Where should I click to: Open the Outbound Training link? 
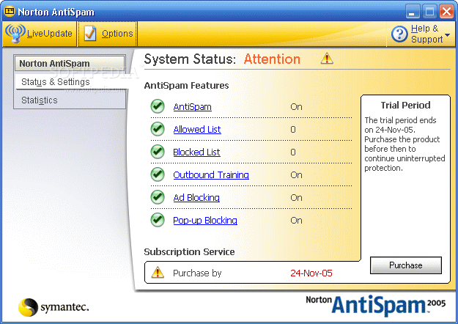tap(211, 175)
